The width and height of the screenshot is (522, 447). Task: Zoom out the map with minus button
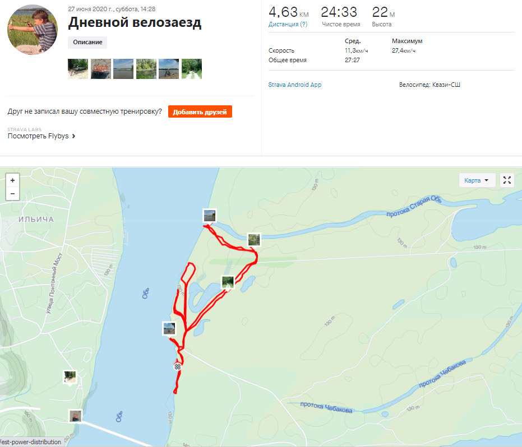coord(13,194)
